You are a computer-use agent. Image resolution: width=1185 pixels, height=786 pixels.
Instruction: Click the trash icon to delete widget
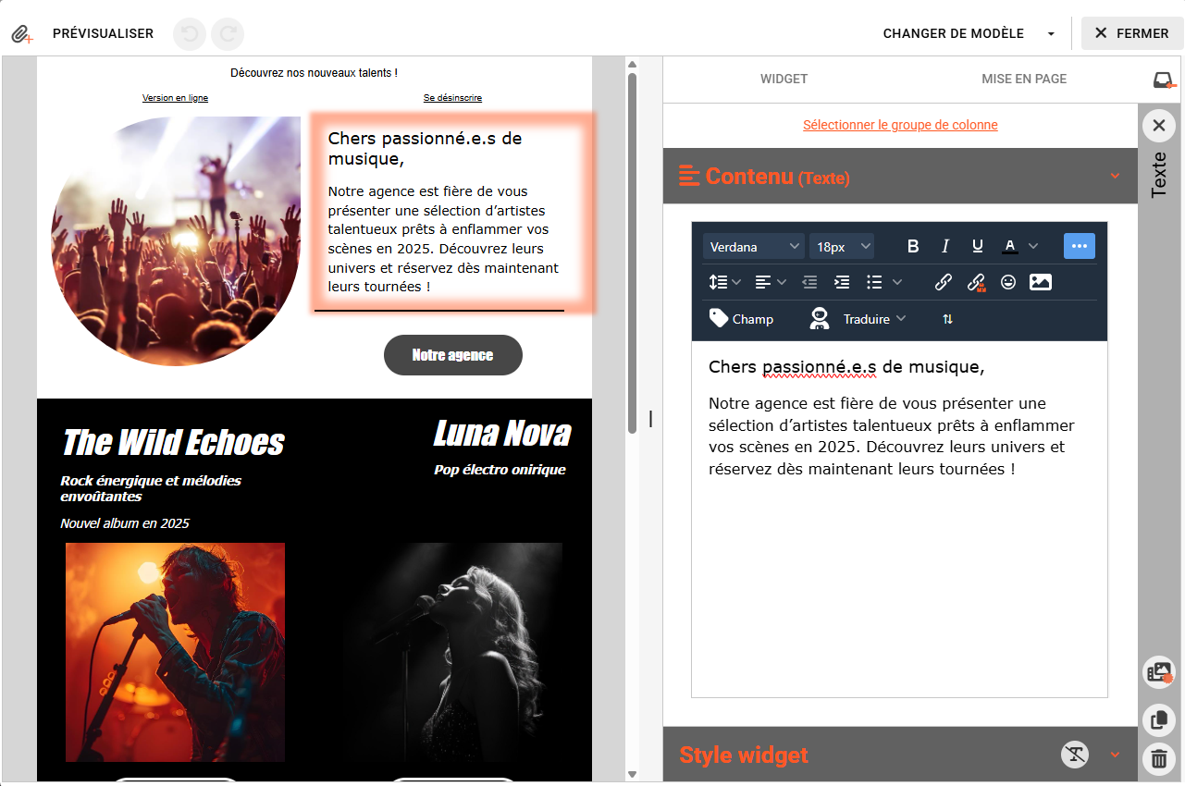pos(1158,759)
